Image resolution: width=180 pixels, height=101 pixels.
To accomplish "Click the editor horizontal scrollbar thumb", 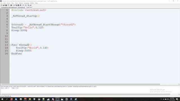I will 81,84.
